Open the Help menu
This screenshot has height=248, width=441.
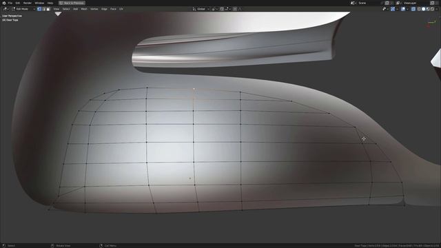coord(50,3)
